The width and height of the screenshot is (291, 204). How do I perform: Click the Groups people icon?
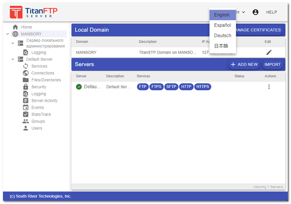pos(25,121)
